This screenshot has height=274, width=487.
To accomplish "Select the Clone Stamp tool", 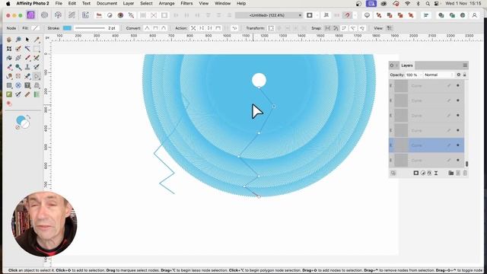I will click(x=27, y=67).
